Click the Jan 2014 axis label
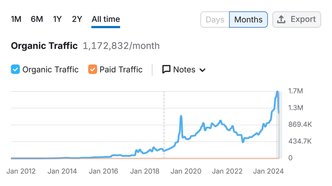The image size is (332, 186). pyautogui.click(x=62, y=171)
